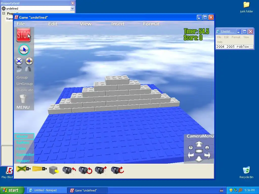259x194 pixels.
Task: Click the camera move-back down arrow
Action: tap(199, 159)
